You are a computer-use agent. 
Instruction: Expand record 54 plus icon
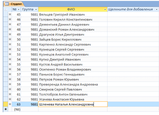pos(10,59)
